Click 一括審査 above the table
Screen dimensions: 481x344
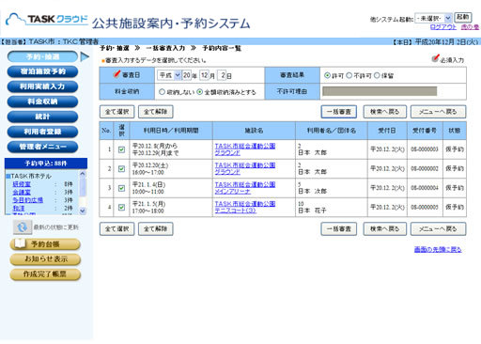[339, 112]
